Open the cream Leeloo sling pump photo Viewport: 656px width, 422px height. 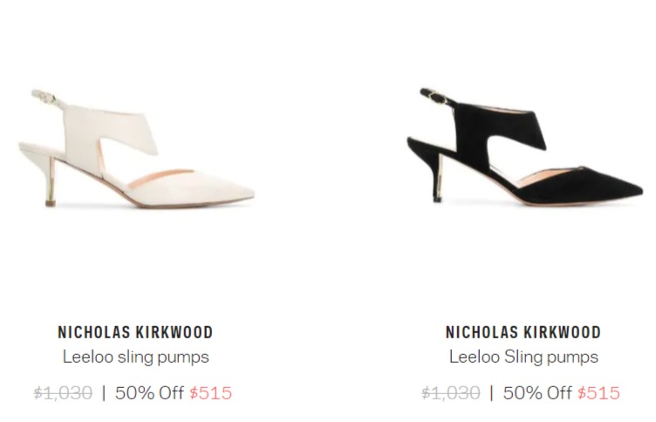(136, 148)
